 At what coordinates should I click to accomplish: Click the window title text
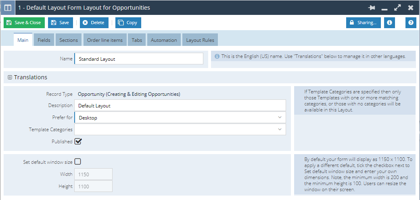coord(84,8)
